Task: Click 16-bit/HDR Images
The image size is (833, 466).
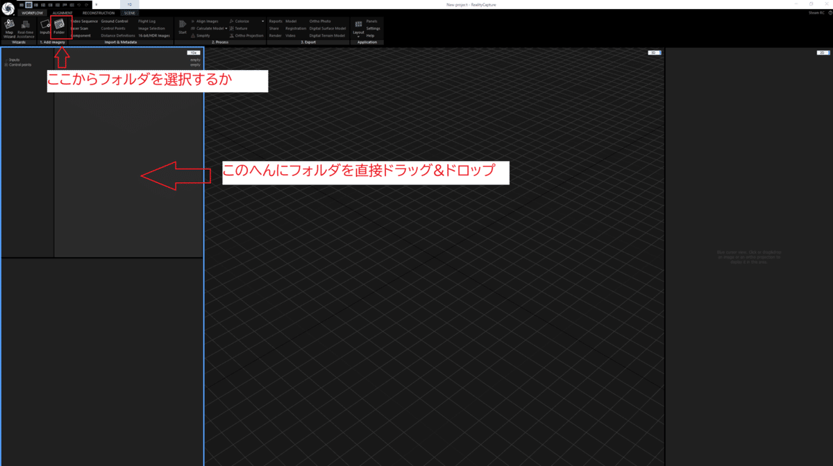Action: (154, 35)
